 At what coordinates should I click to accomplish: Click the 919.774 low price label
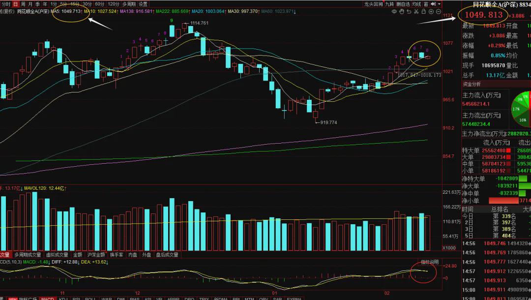point(328,122)
